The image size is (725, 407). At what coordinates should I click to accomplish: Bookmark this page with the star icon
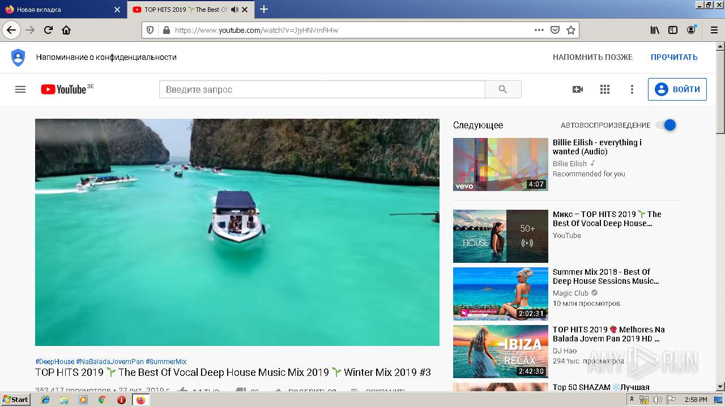click(x=571, y=30)
